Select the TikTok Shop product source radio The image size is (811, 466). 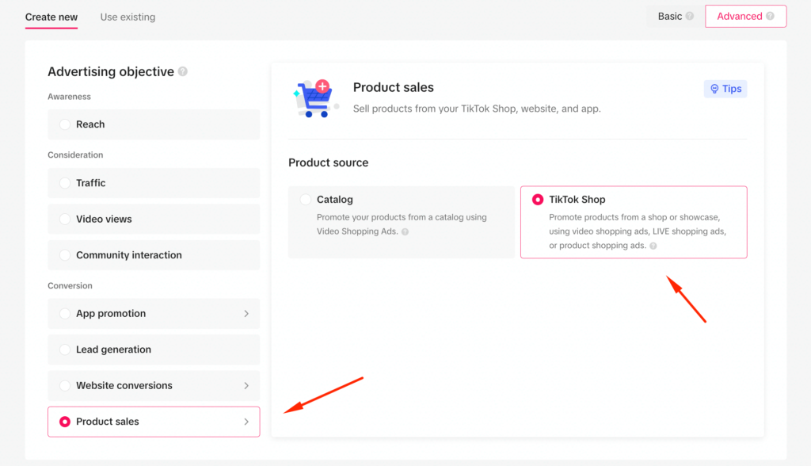click(538, 200)
